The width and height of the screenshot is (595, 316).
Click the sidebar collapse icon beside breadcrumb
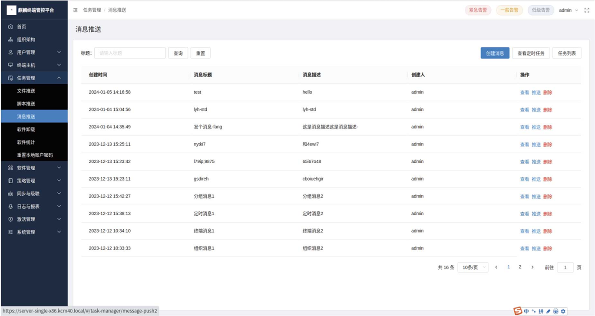76,10
